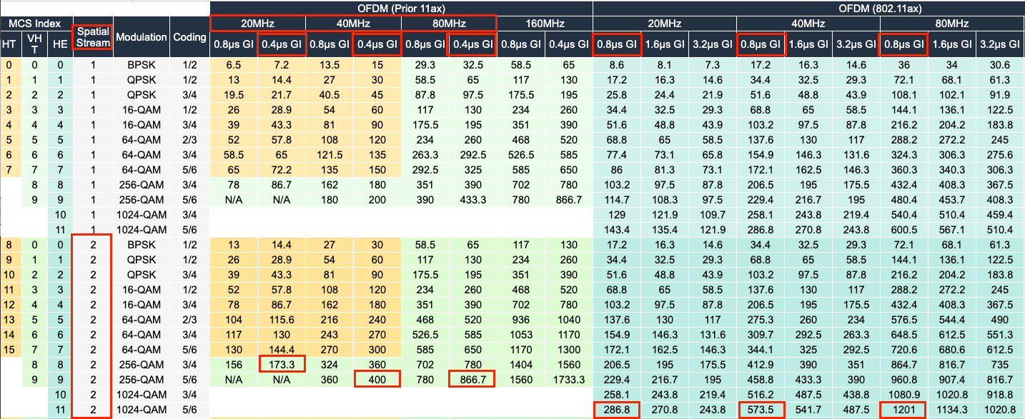Select the 1040 data rate cell
Viewport: 1025px width, 419px height.
(568, 318)
